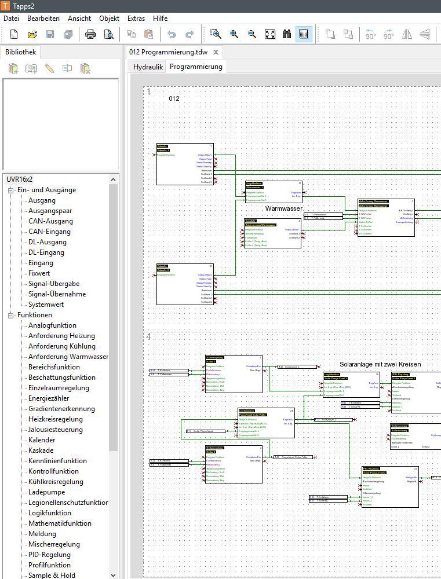Select Anforderung Warmwasser tree item
This screenshot has height=579, width=441.
68,357
